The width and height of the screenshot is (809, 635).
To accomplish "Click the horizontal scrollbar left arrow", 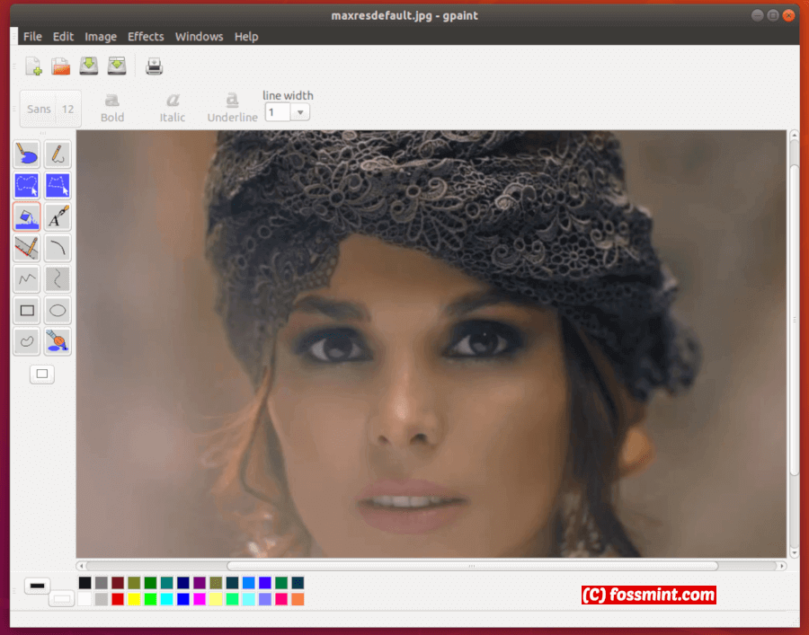I will tap(81, 566).
